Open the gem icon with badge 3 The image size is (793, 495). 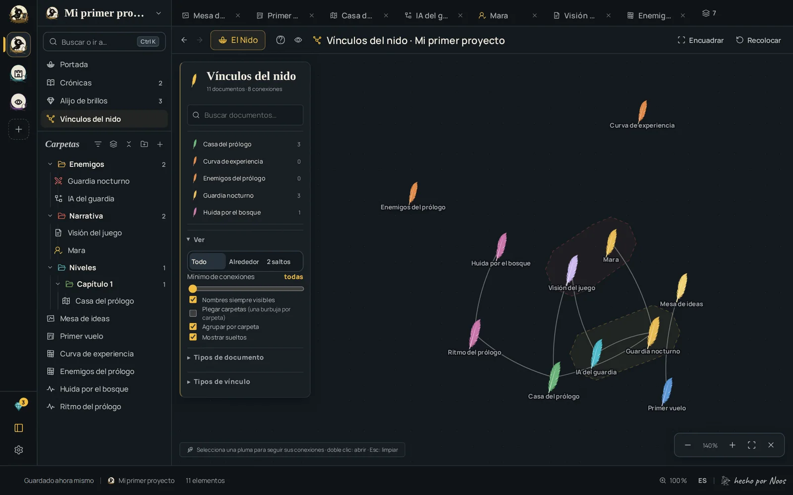pyautogui.click(x=19, y=405)
